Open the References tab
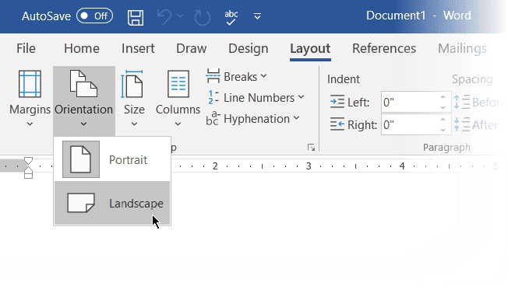The width and height of the screenshot is (508, 286). [384, 48]
